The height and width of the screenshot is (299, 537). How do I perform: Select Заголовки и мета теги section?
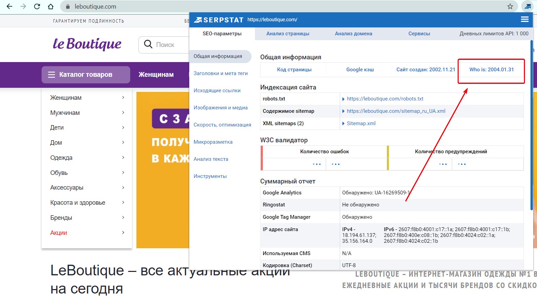[x=221, y=73]
